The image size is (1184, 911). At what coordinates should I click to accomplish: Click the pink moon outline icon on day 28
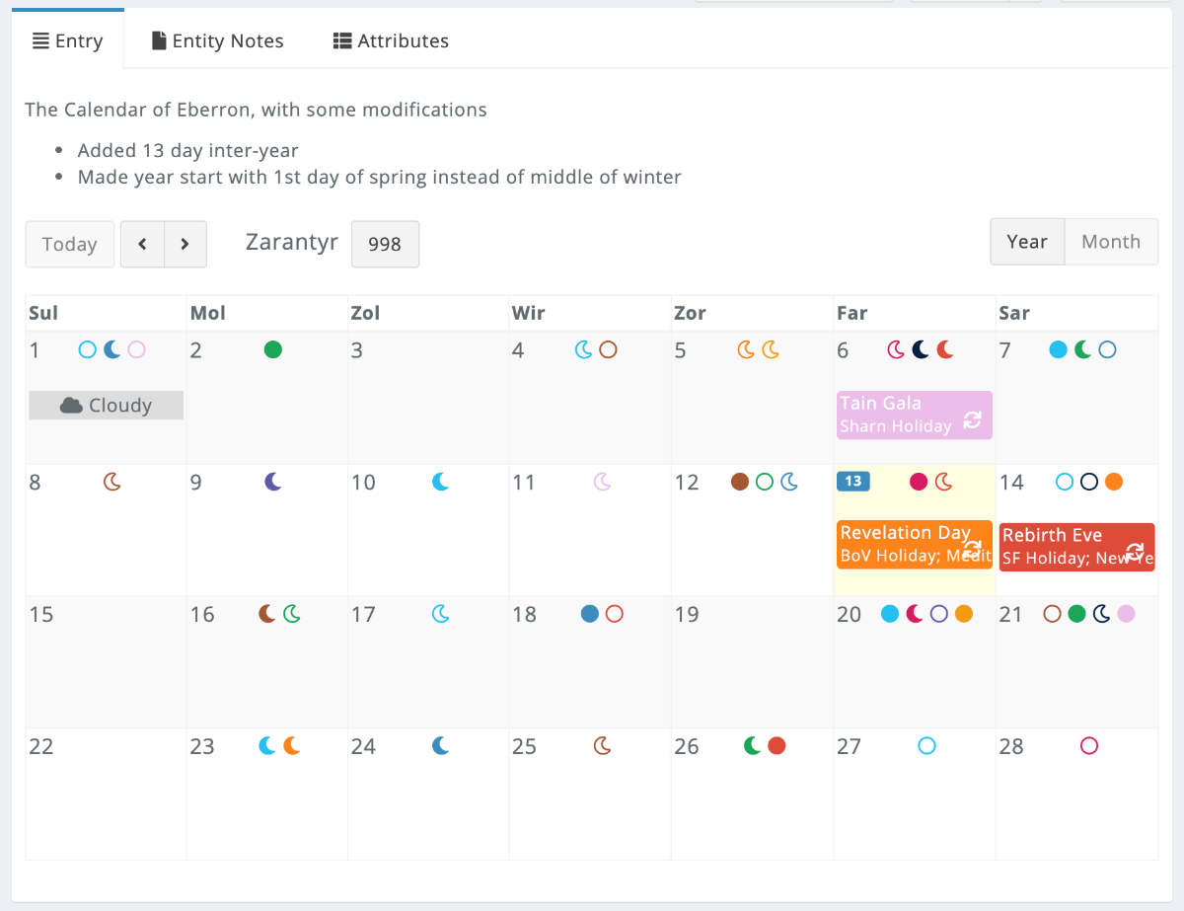1088,745
